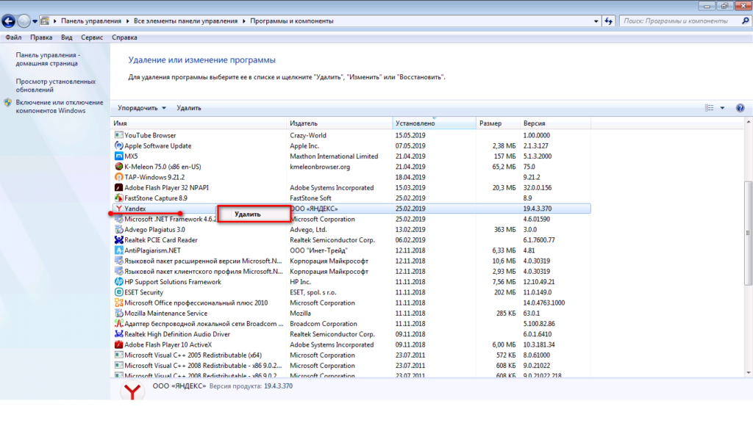
Task: Select the ESET Security icon
Action: 118,292
